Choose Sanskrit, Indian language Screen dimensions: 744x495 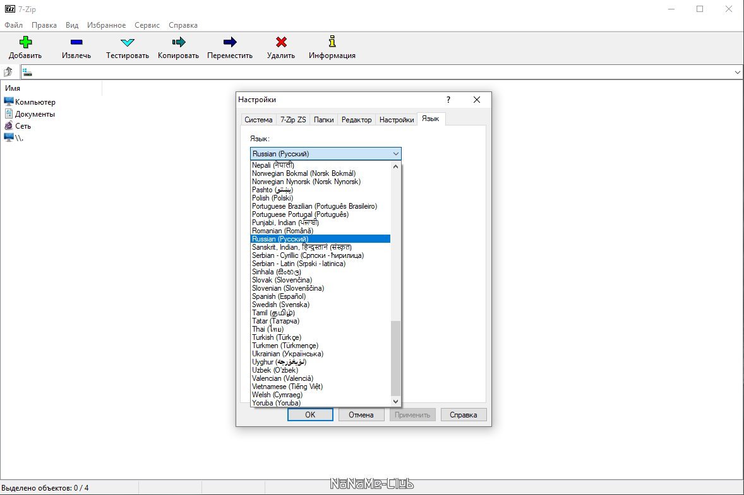click(x=320, y=247)
